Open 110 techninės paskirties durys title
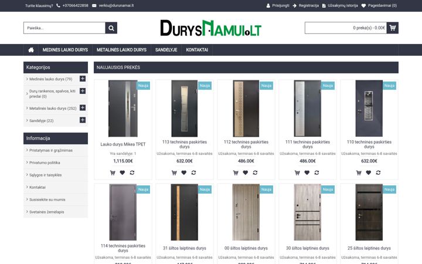Viewport: 422px width, 264px height. [x=369, y=144]
